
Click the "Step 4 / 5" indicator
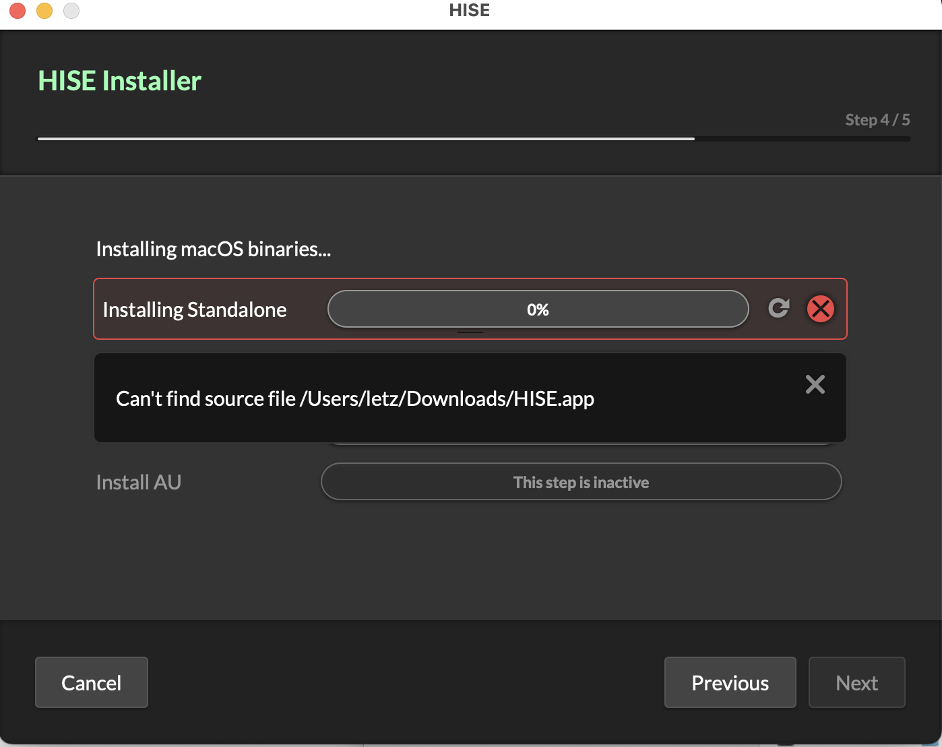[x=877, y=120]
